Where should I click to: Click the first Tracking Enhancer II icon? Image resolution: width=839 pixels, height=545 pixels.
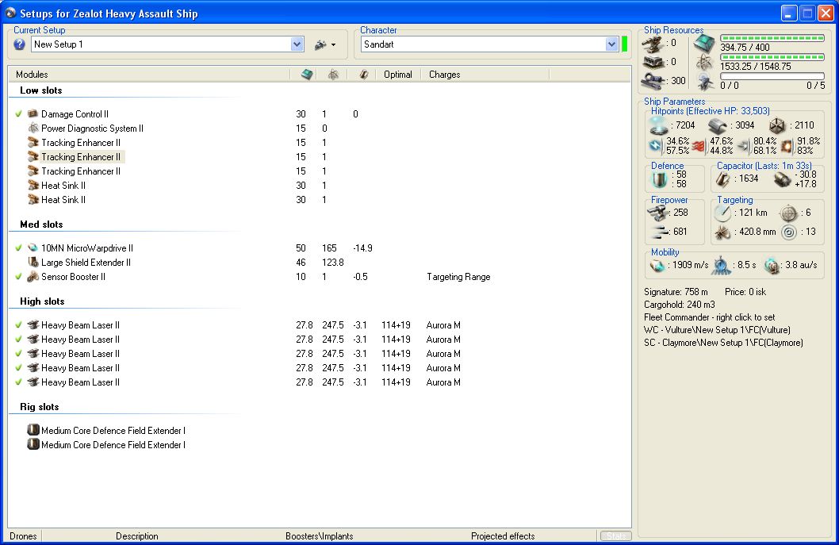point(33,143)
